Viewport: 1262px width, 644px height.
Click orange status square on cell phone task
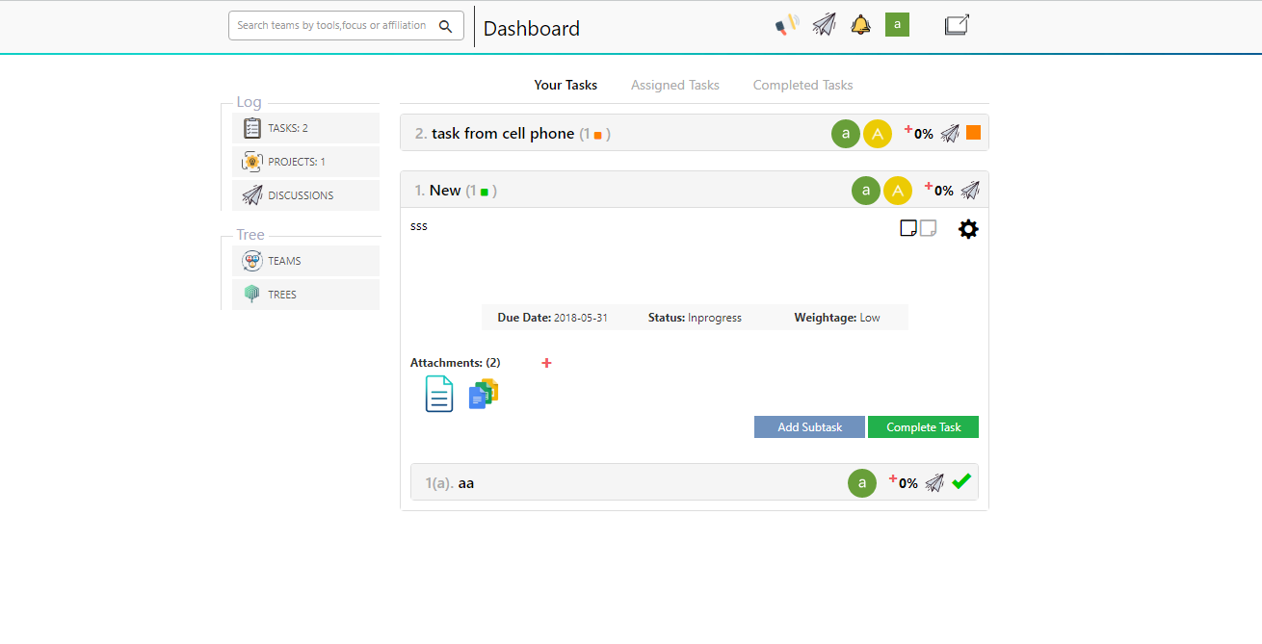coord(973,133)
